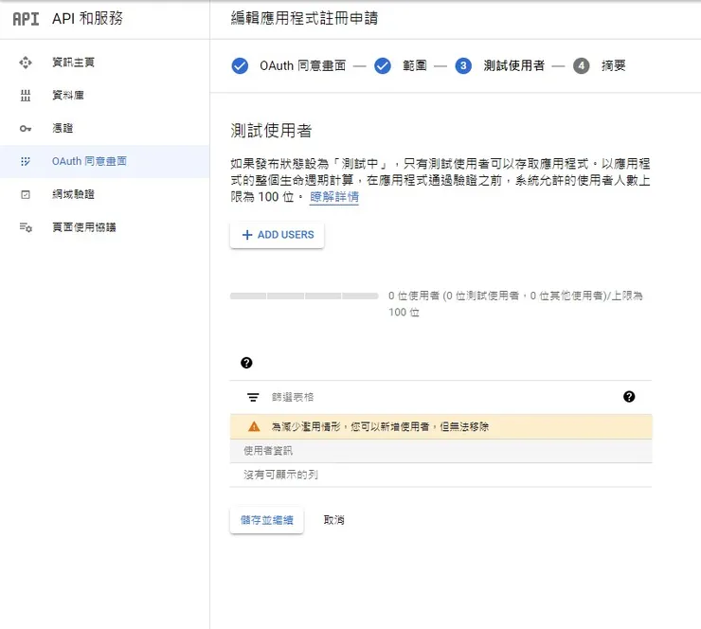Click the 頁面使用協議 settings icon
701x629 pixels.
point(26,227)
